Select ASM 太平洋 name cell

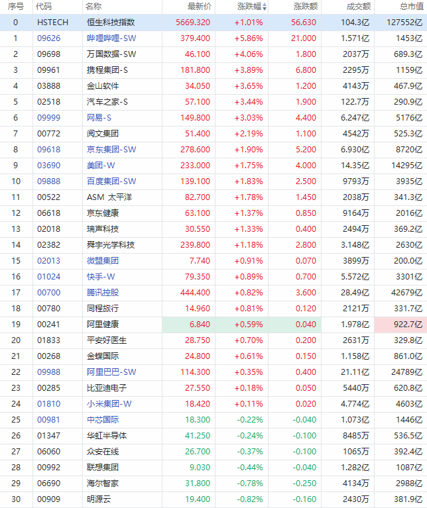pyautogui.click(x=109, y=197)
